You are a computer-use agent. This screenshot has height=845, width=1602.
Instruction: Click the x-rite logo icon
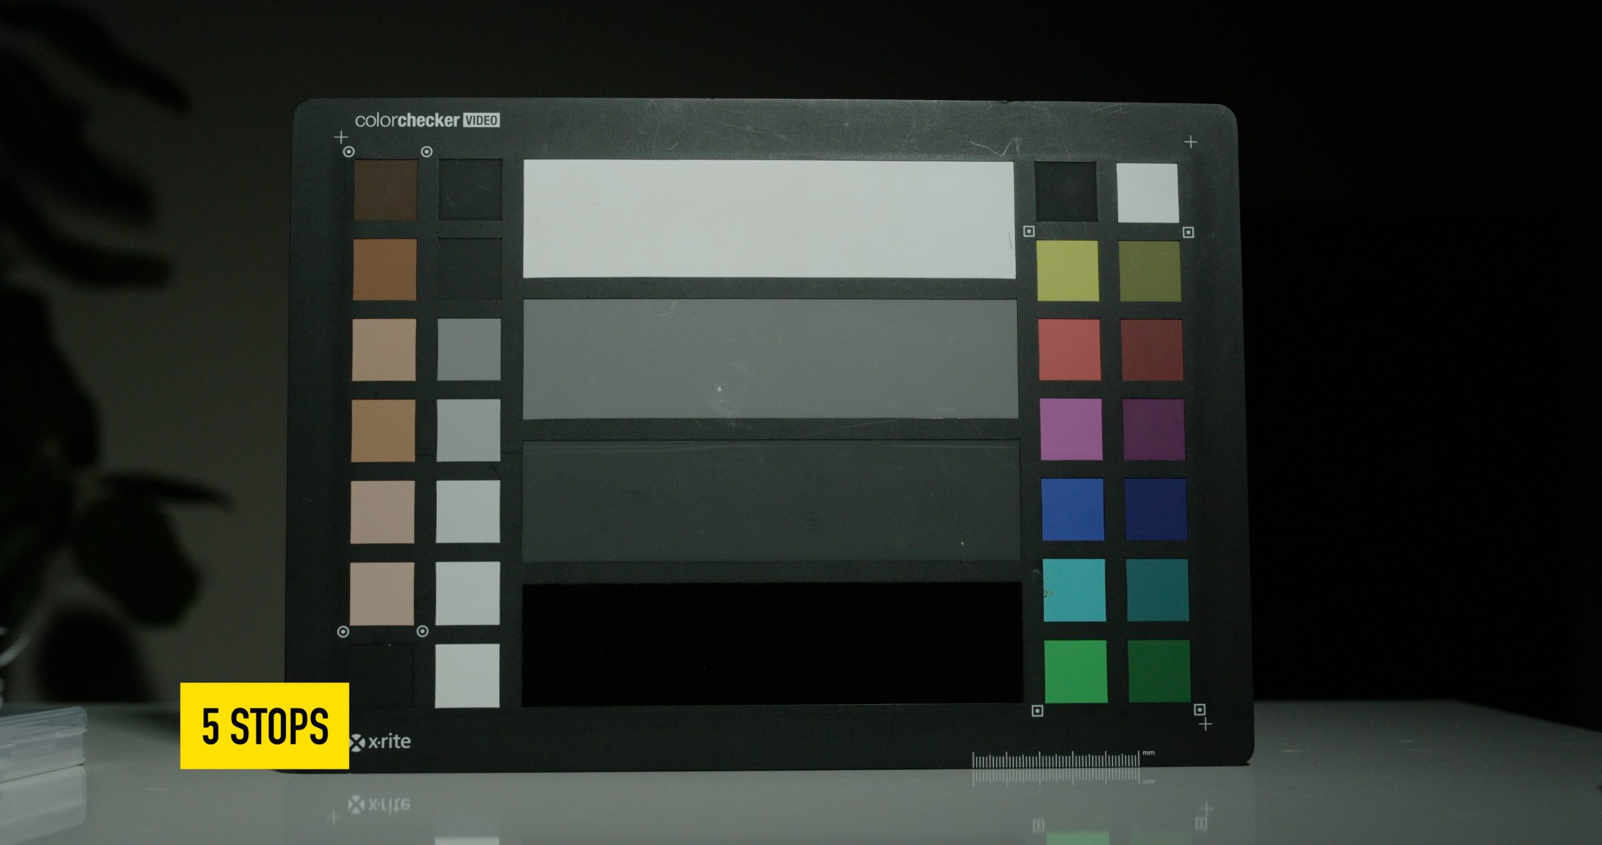[x=357, y=742]
